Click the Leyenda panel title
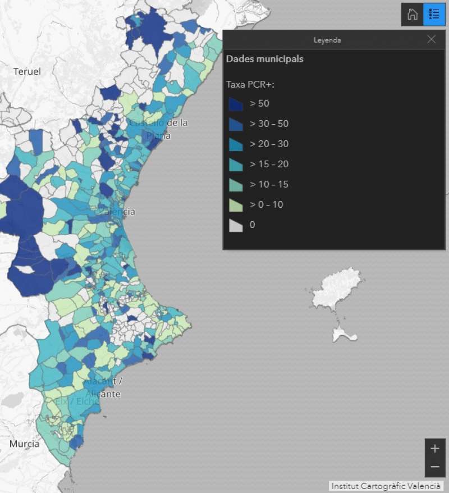 (x=327, y=40)
